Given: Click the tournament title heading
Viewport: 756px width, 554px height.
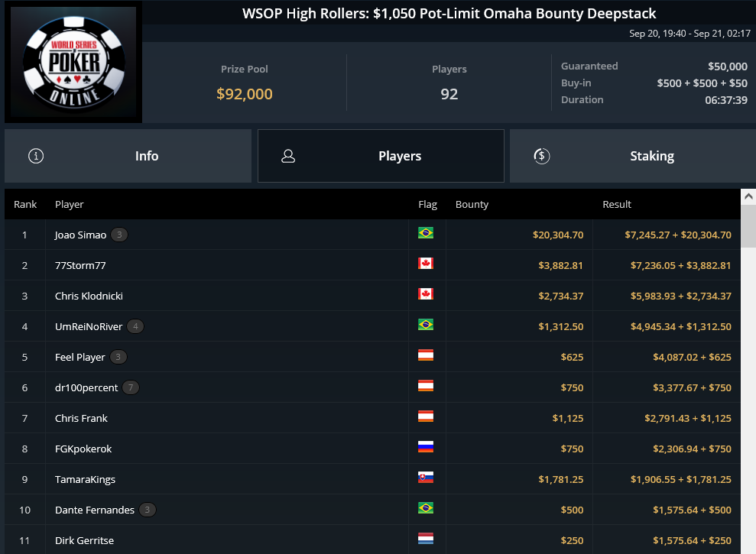Looking at the screenshot, I should point(449,13).
